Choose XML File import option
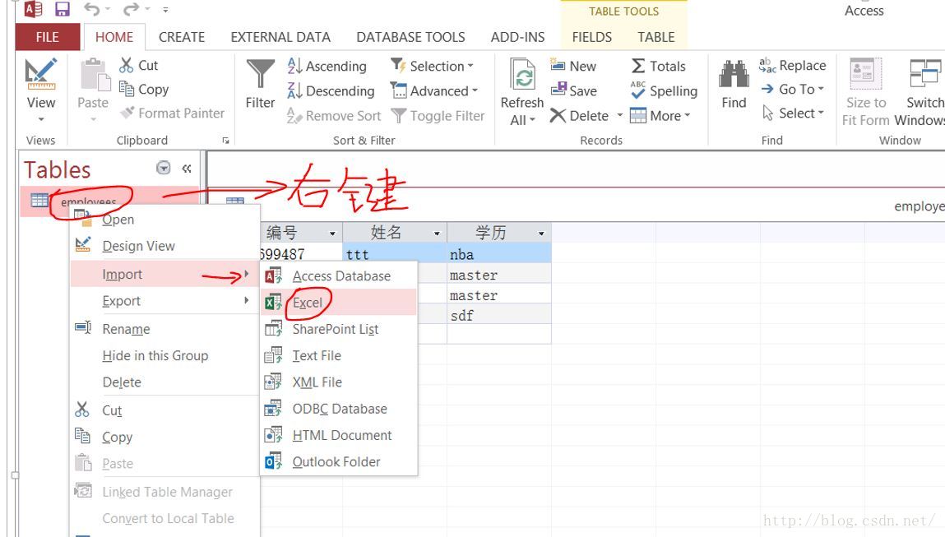The image size is (945, 537). click(339, 382)
